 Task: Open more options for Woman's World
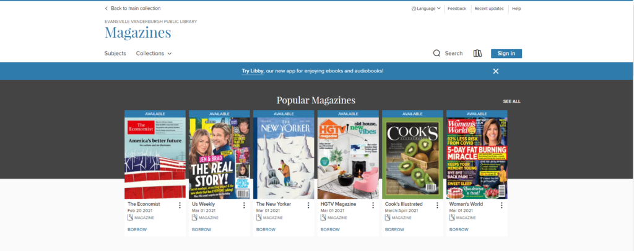pos(502,205)
